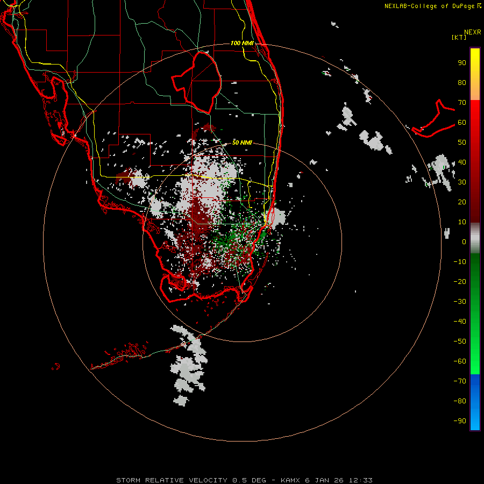Click the 80 value on the velocity scale
Screen dimensions: 484x484
[x=462, y=82]
